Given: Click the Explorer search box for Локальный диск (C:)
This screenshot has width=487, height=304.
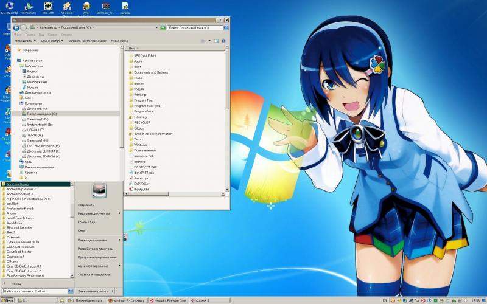Looking at the screenshot, I should point(196,27).
